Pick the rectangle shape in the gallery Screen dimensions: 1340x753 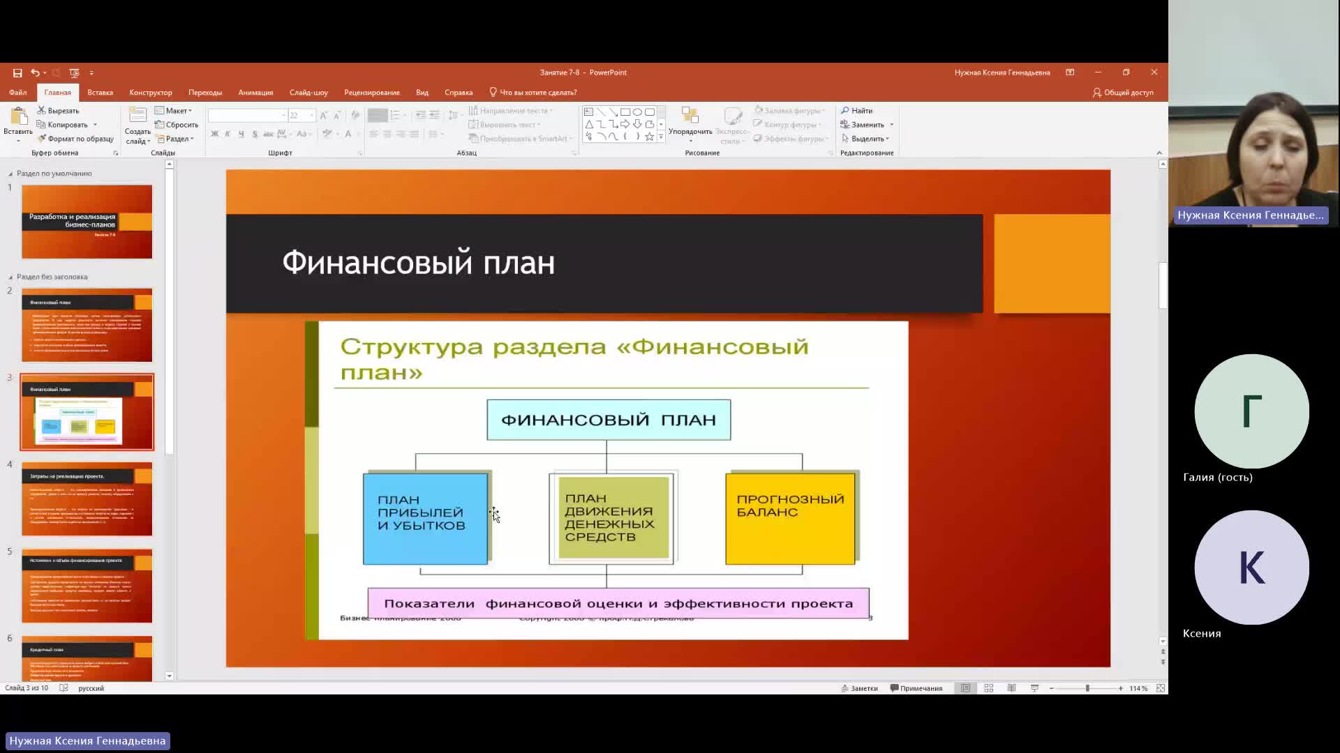625,112
